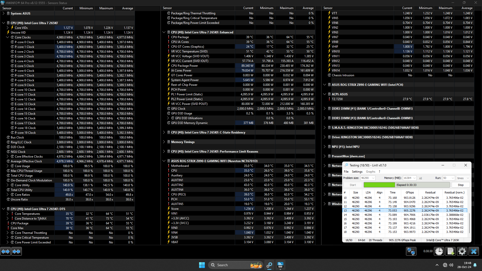Click the green LinX elapsed progress bar
The width and height of the screenshot is (482, 271).
pyautogui.click(x=379, y=185)
